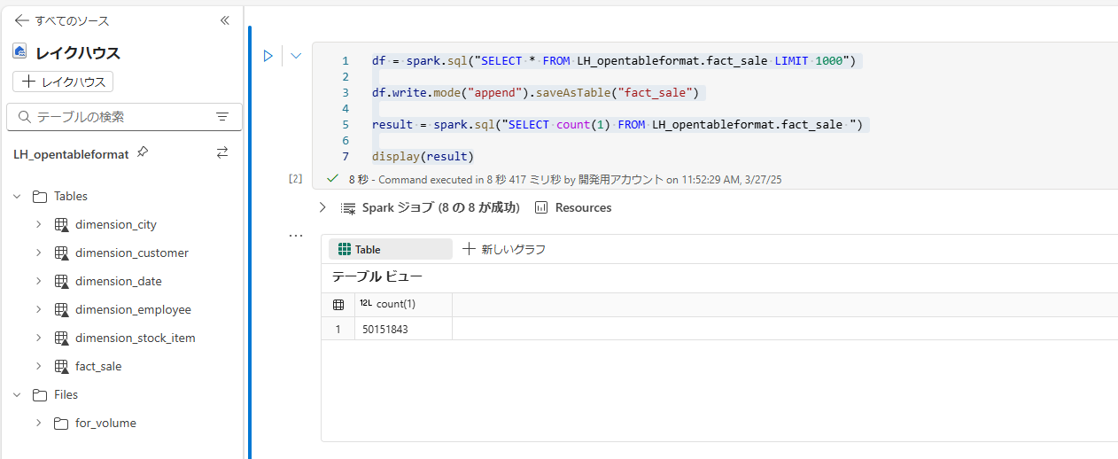Image resolution: width=1118 pixels, height=459 pixels.
Task: Expand the dimension_city table
Action: click(38, 224)
